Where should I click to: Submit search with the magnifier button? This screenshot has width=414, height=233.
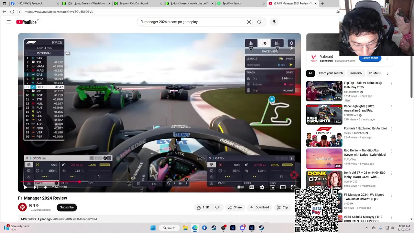point(259,22)
